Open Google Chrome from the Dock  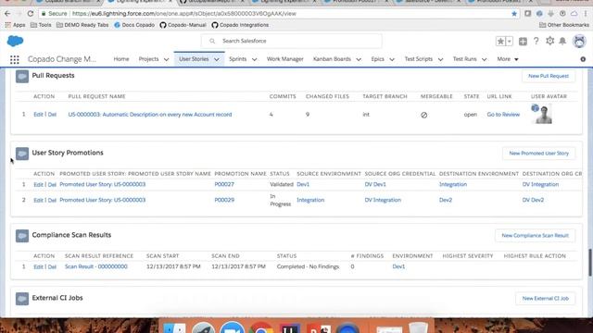[x=261, y=327]
